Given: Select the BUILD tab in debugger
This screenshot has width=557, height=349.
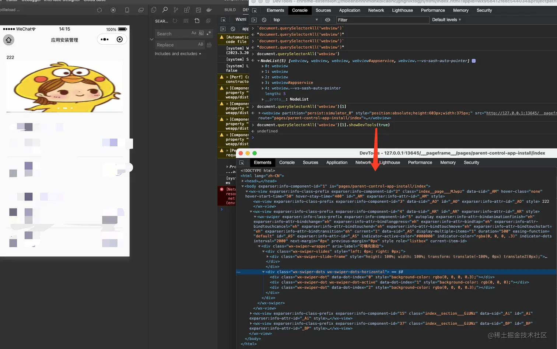Looking at the screenshot, I should click(230, 10).
